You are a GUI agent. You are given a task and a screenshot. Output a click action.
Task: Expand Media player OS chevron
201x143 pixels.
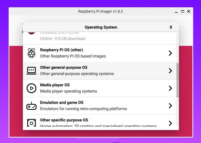(x=170, y=88)
